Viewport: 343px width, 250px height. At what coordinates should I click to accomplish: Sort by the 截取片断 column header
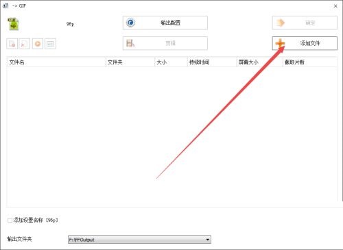pyautogui.click(x=310, y=62)
